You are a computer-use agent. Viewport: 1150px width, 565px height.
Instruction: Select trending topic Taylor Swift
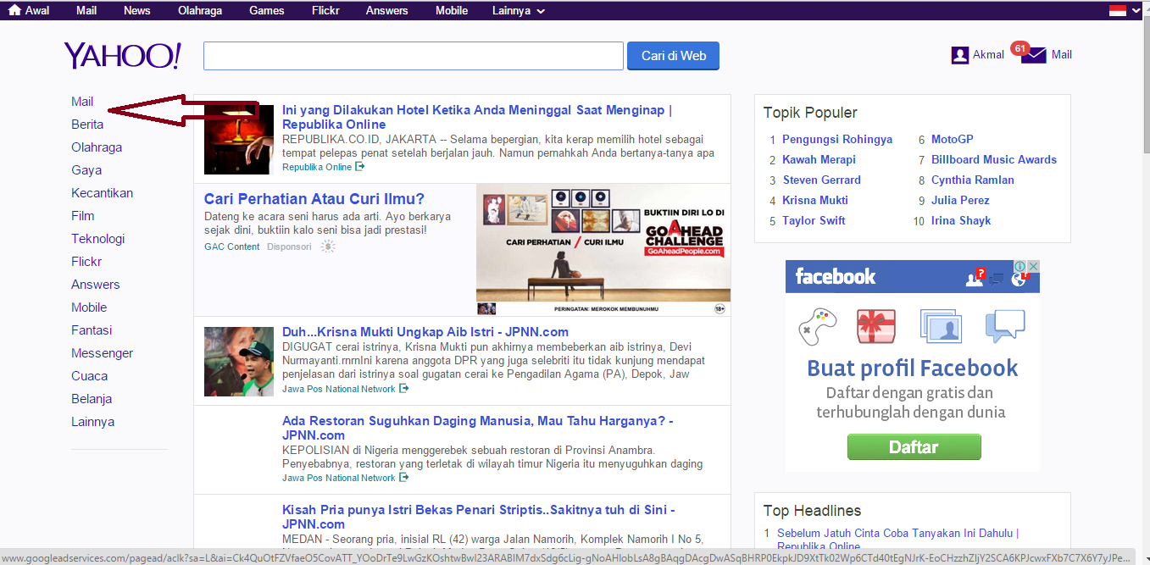[x=814, y=221]
